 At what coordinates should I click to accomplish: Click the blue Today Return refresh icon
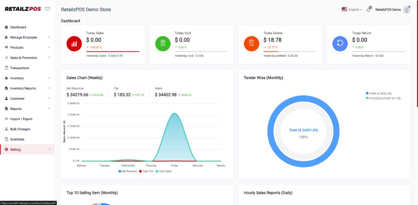click(340, 44)
